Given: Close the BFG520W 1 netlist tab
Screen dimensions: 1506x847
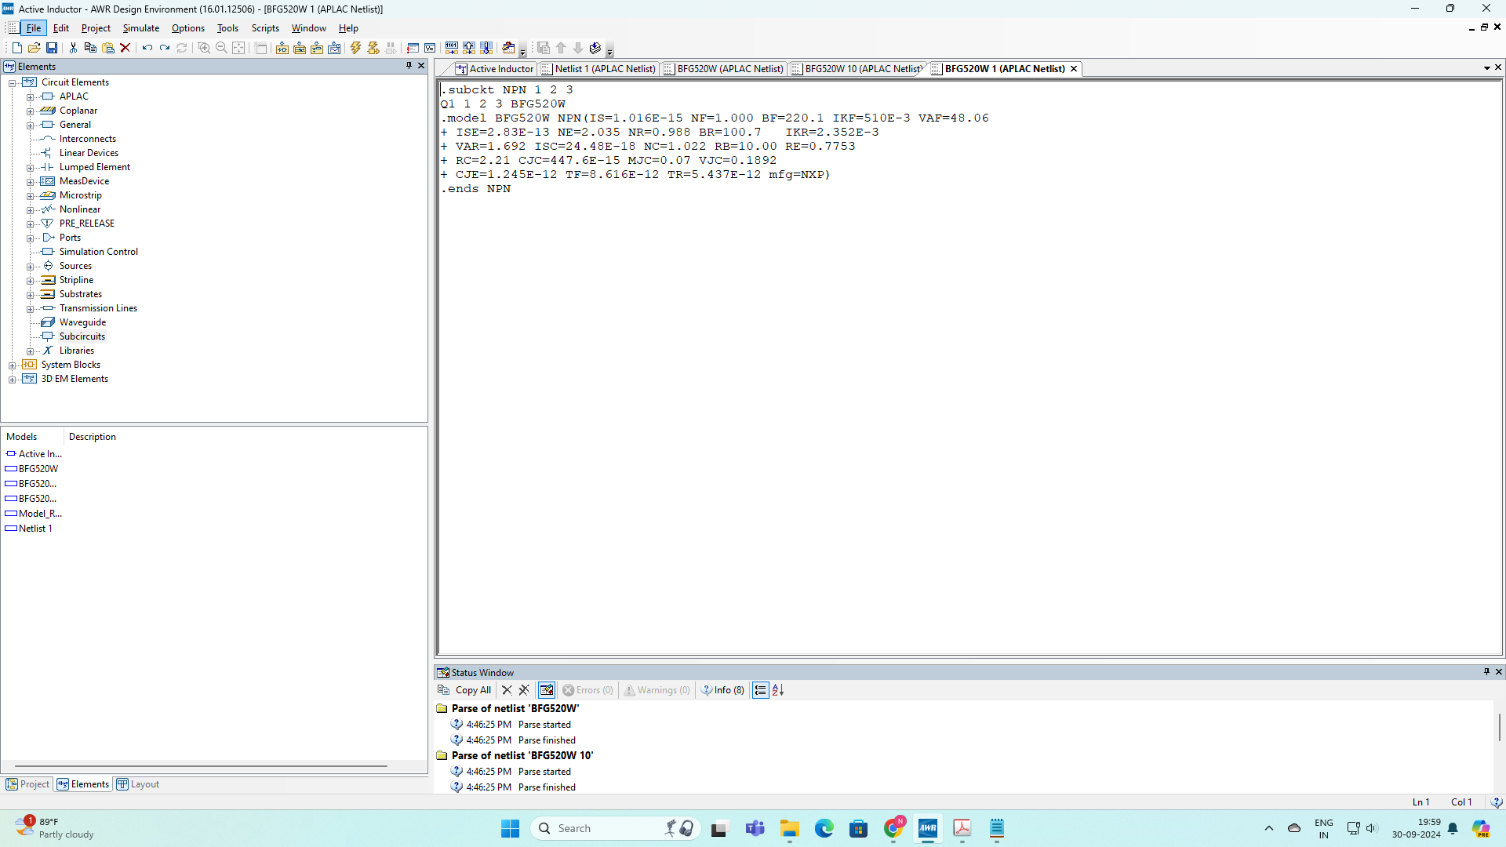Looking at the screenshot, I should pos(1074,69).
